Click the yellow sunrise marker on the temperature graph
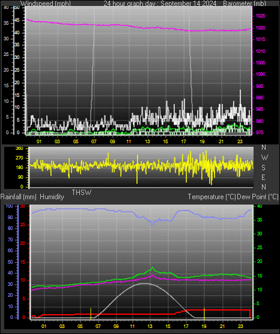 [91, 314]
